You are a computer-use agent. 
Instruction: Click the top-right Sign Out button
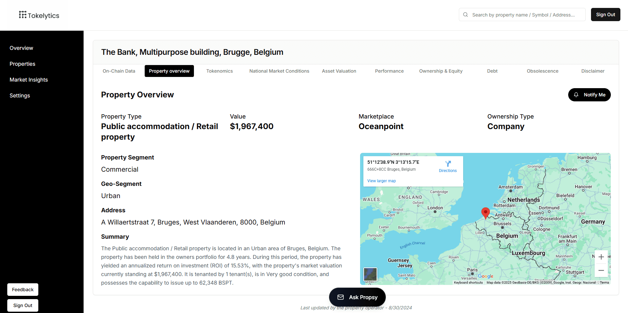[x=605, y=15]
